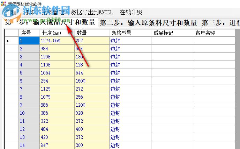
Task: Open the 工程 menu
Action: click(11, 12)
